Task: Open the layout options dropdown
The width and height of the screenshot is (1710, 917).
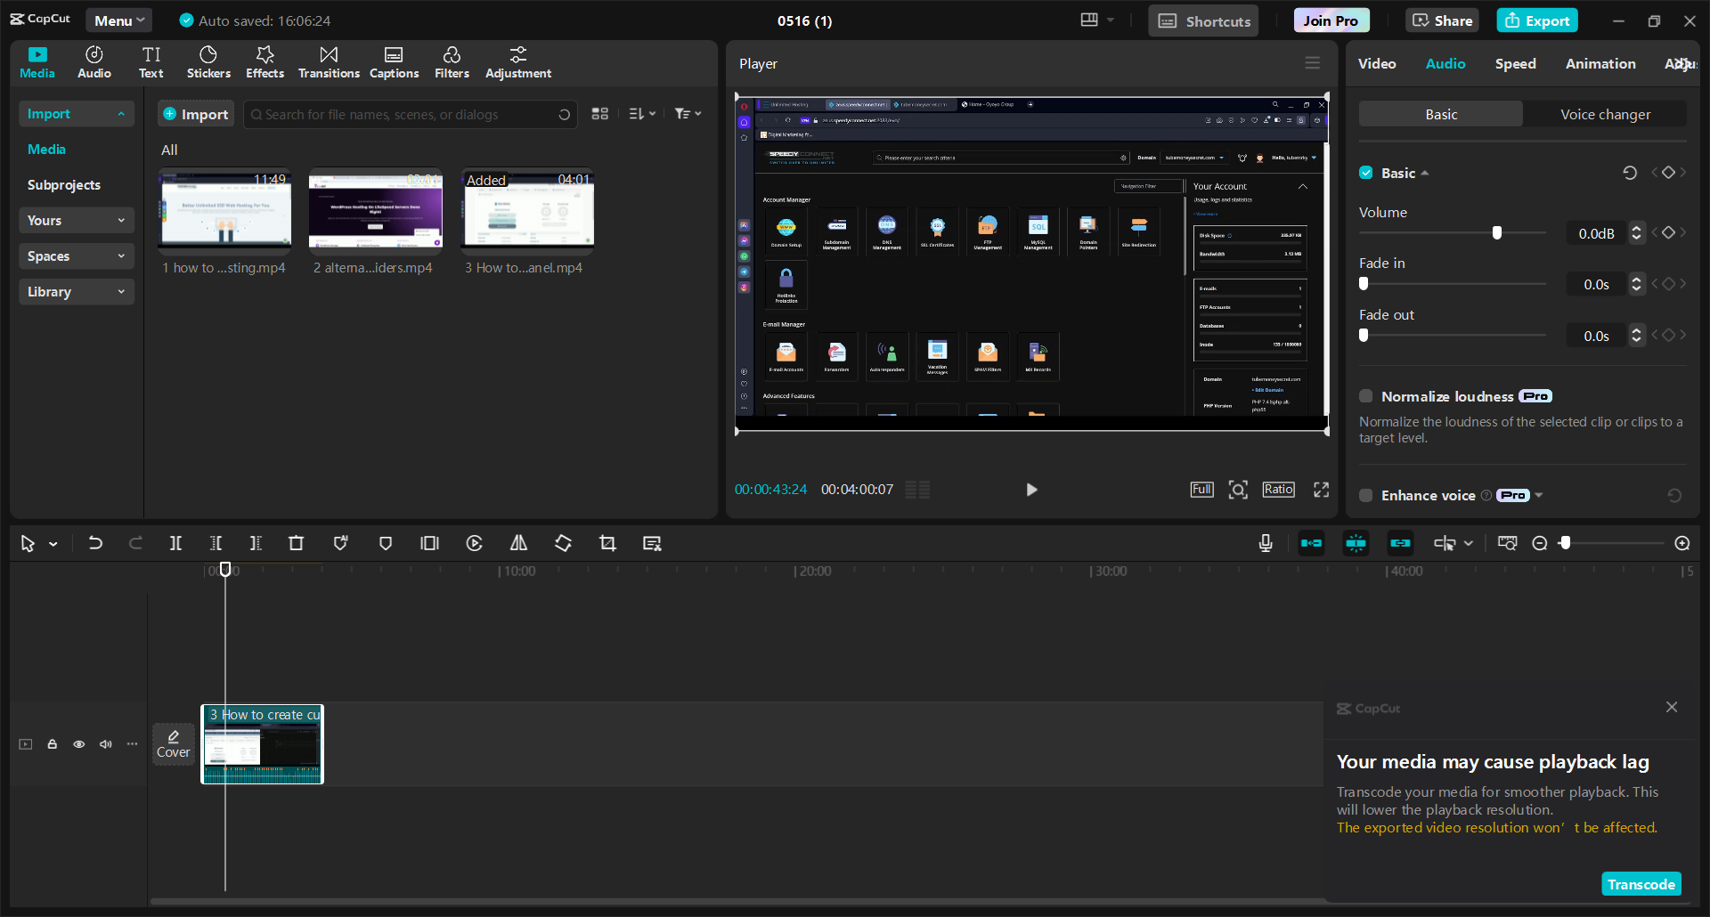Action: pos(1097,20)
